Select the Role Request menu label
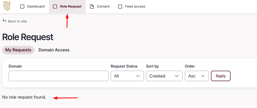257x108 pixels. (71, 7)
